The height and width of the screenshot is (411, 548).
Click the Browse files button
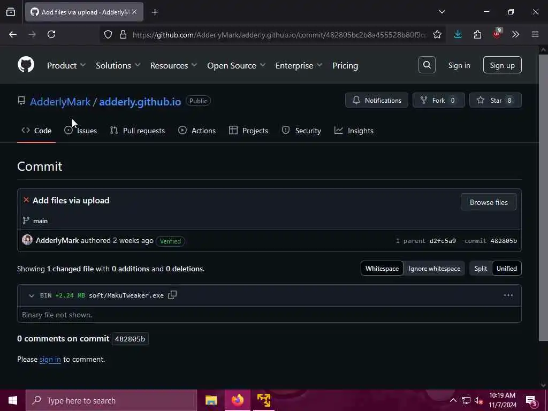click(x=489, y=202)
